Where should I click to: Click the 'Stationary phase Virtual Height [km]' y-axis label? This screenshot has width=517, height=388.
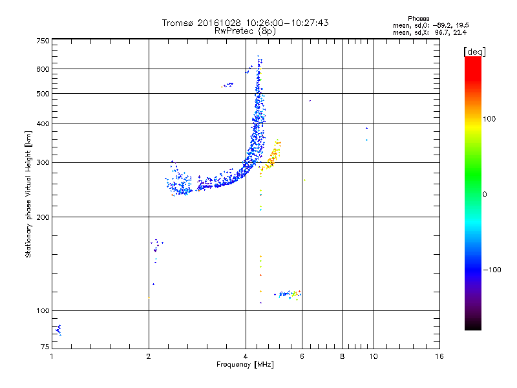click(x=28, y=194)
